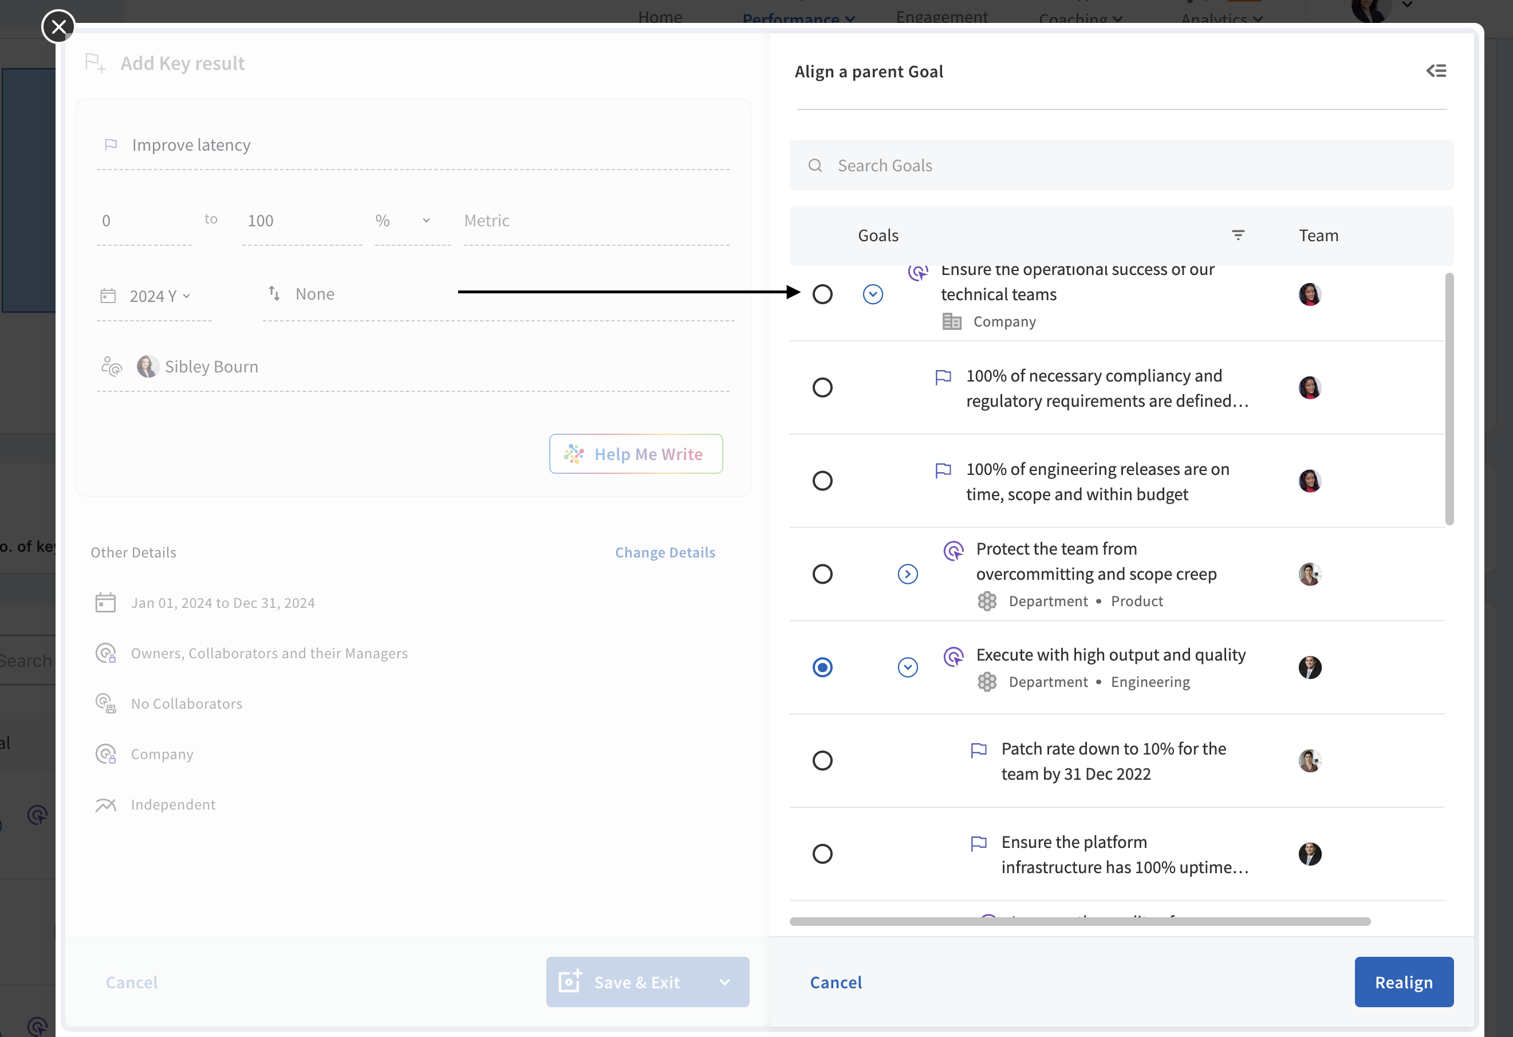The image size is (1513, 1037).
Task: Select radio for Protect the team from overcommitting
Action: pyautogui.click(x=822, y=574)
